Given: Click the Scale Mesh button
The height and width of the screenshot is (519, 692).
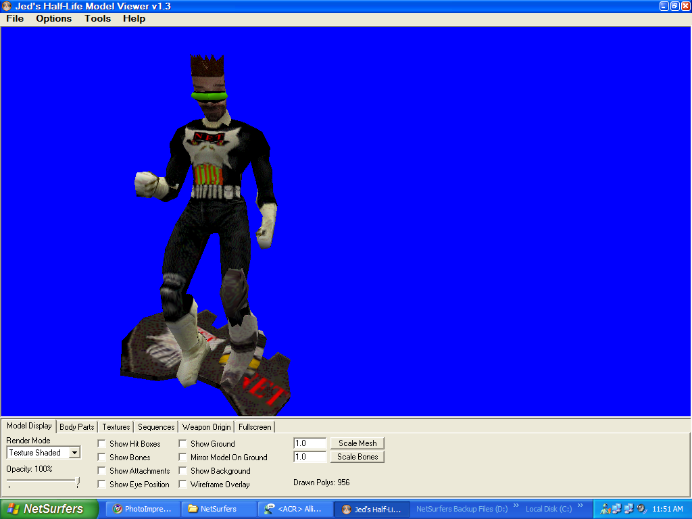Looking at the screenshot, I should pos(357,443).
